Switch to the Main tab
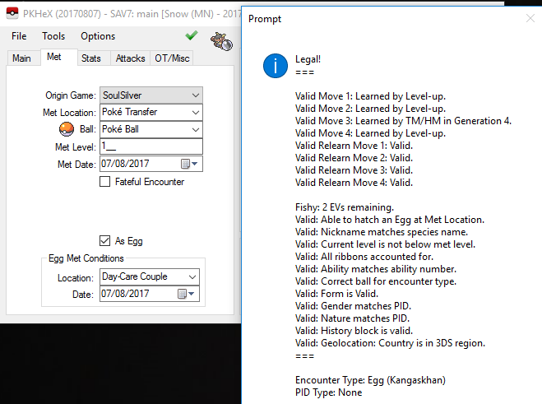Viewport: 542px width, 404px height. point(21,58)
